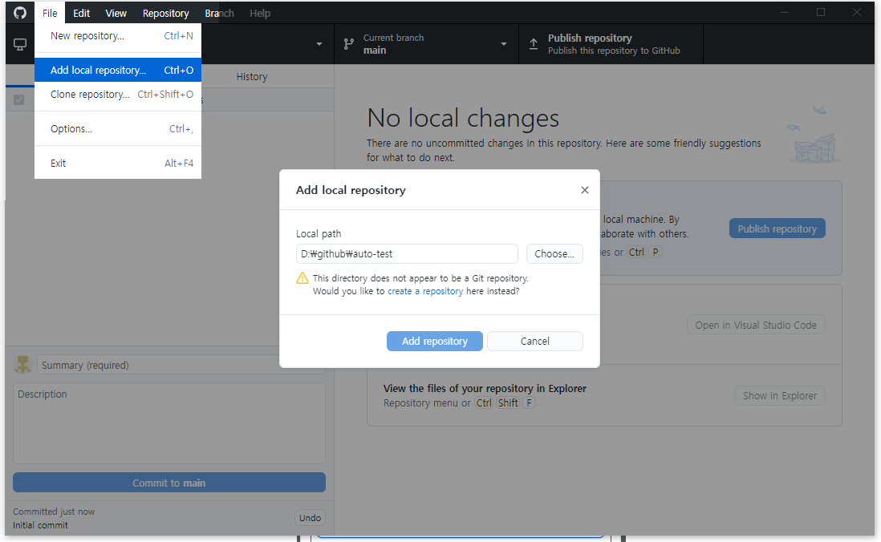Click the blue Publish repository button in suggestions

point(777,229)
